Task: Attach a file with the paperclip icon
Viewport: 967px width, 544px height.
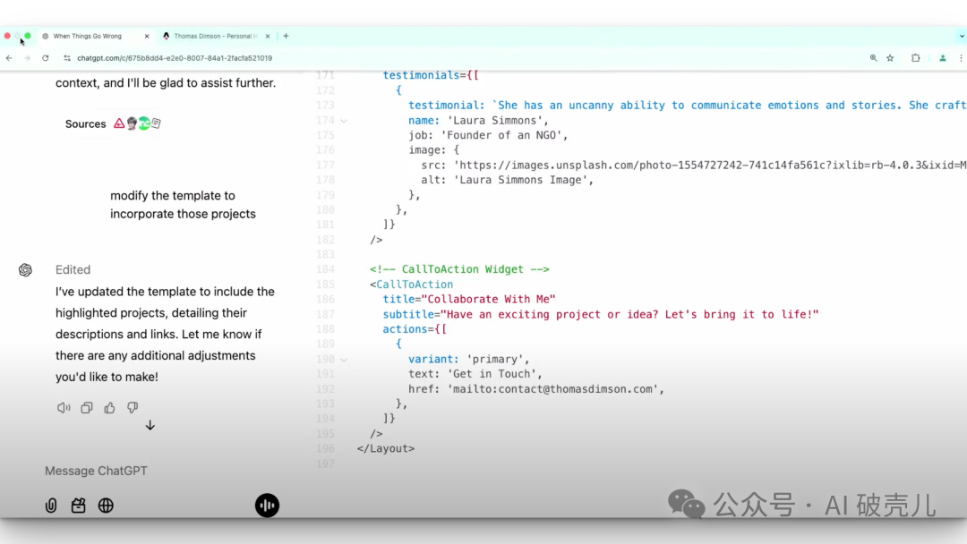Action: click(51, 506)
